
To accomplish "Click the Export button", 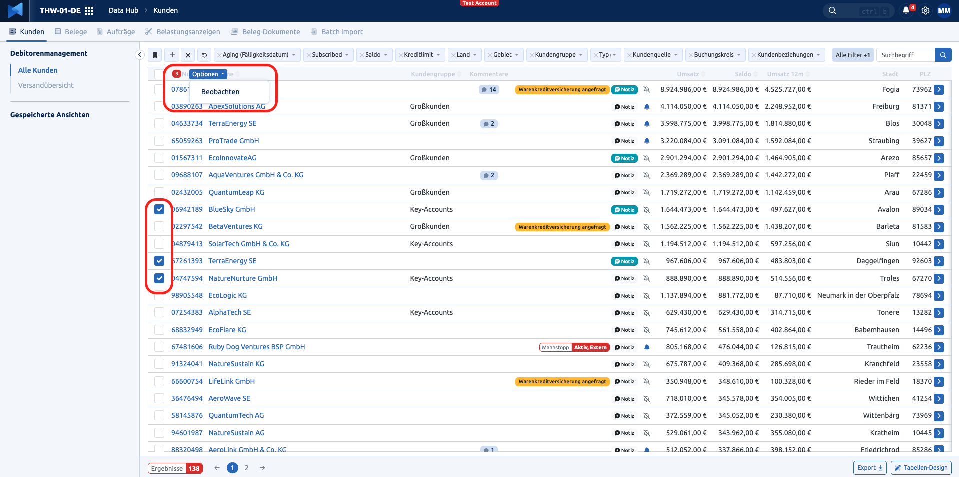I will [x=870, y=468].
